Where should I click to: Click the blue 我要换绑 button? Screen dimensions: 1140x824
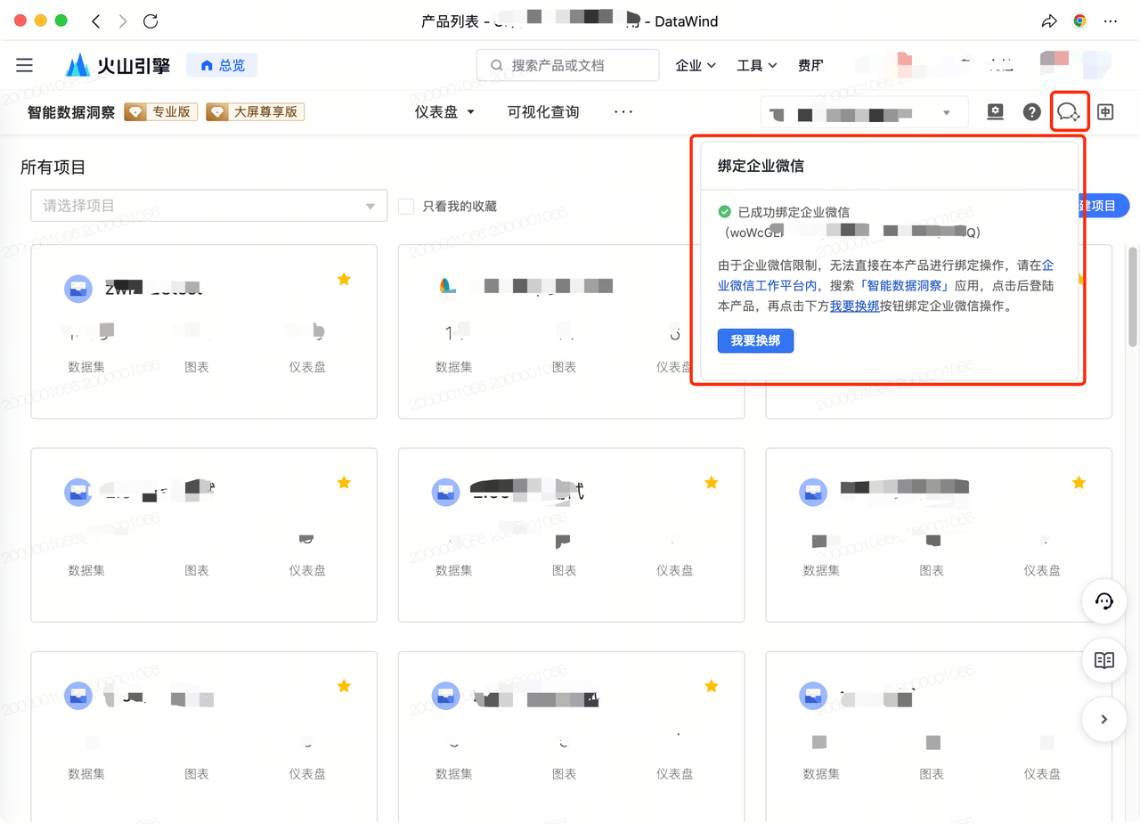click(x=755, y=340)
